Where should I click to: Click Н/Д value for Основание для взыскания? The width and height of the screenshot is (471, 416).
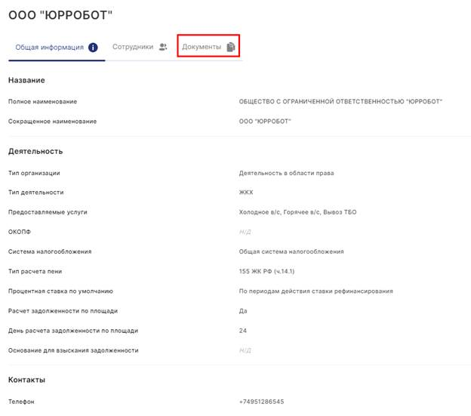click(245, 350)
